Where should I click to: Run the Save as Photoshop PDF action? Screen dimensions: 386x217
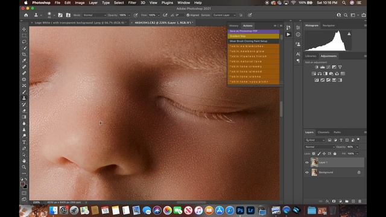point(253,31)
